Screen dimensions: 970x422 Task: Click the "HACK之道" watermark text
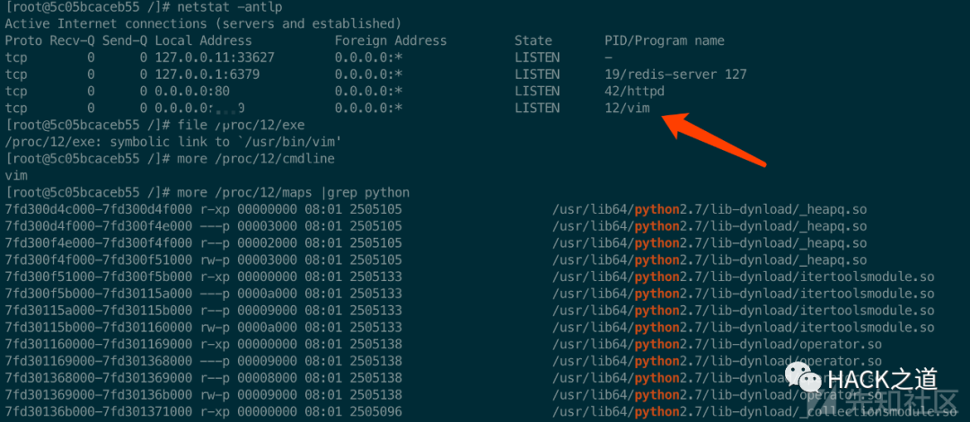pyautogui.click(x=882, y=377)
